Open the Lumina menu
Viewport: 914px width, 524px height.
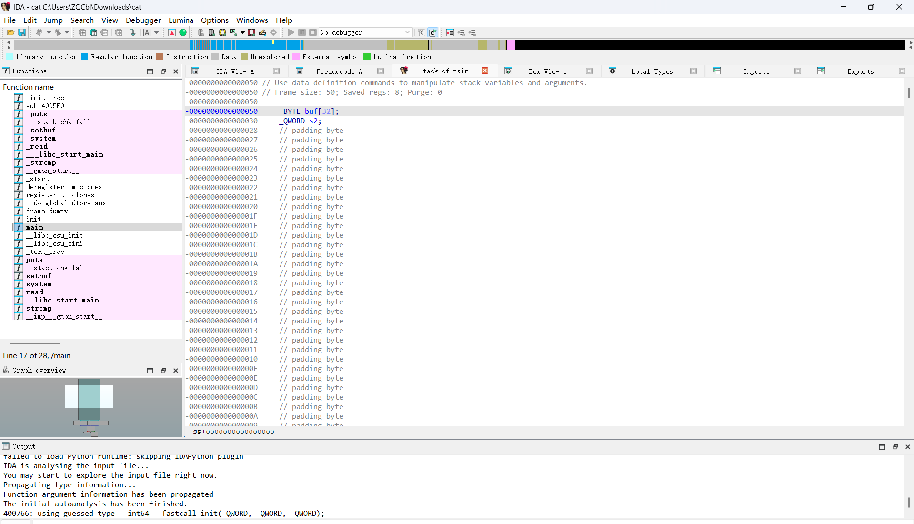click(x=181, y=20)
